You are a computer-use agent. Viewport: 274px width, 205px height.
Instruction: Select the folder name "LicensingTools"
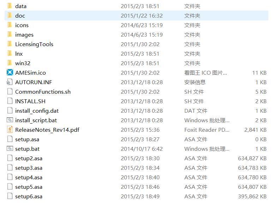(x=34, y=44)
